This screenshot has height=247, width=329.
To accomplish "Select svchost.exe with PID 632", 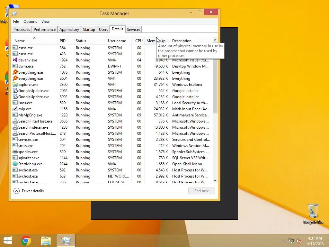I will point(112,176).
